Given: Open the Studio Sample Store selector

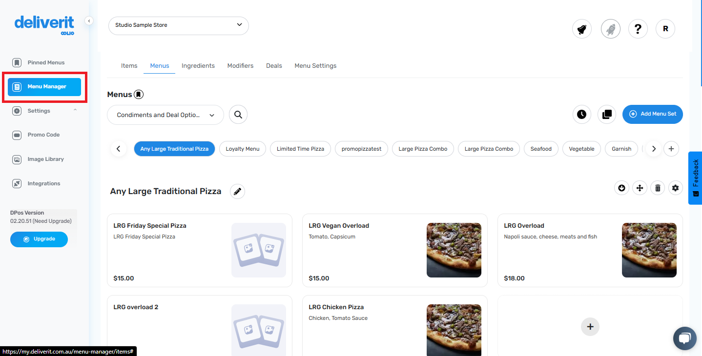Looking at the screenshot, I should pos(178,25).
